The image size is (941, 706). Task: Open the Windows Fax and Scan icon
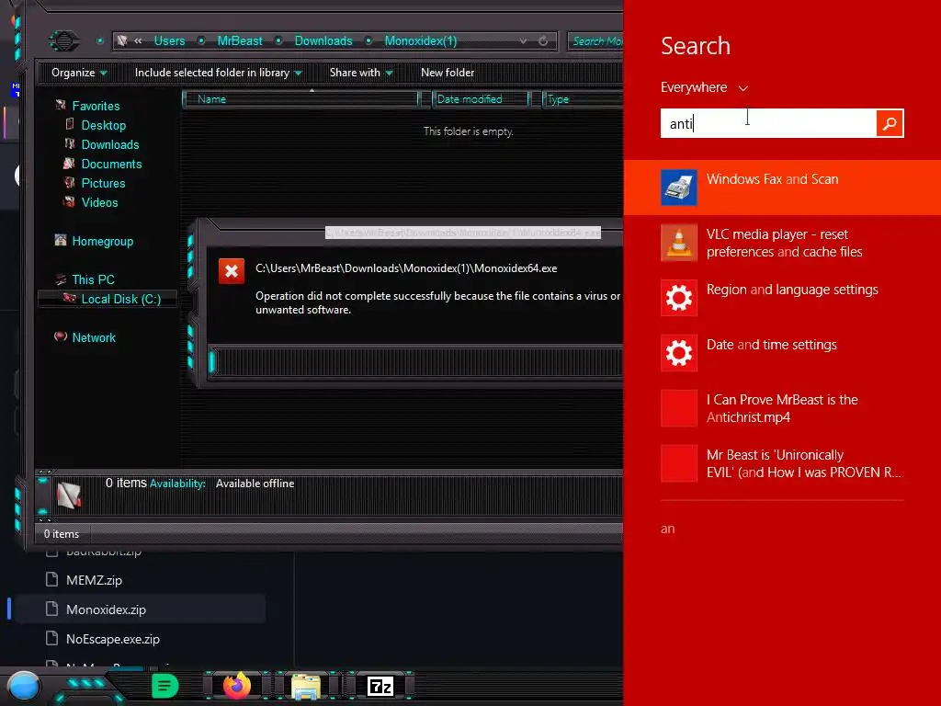(x=679, y=188)
